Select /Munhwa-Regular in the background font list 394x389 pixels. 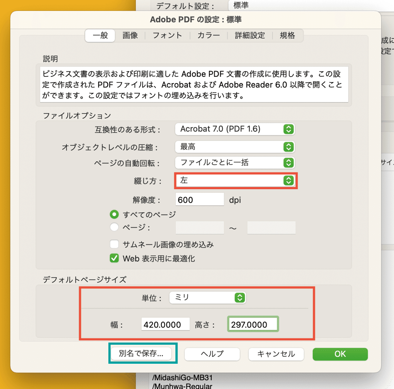(182, 386)
